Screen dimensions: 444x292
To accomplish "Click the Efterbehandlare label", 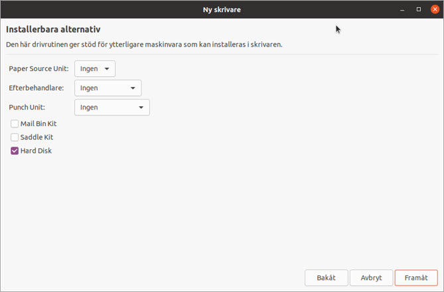I will coord(37,88).
